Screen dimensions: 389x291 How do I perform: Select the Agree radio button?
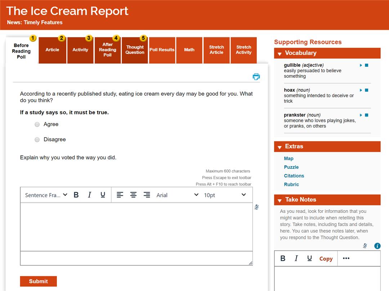click(x=37, y=124)
